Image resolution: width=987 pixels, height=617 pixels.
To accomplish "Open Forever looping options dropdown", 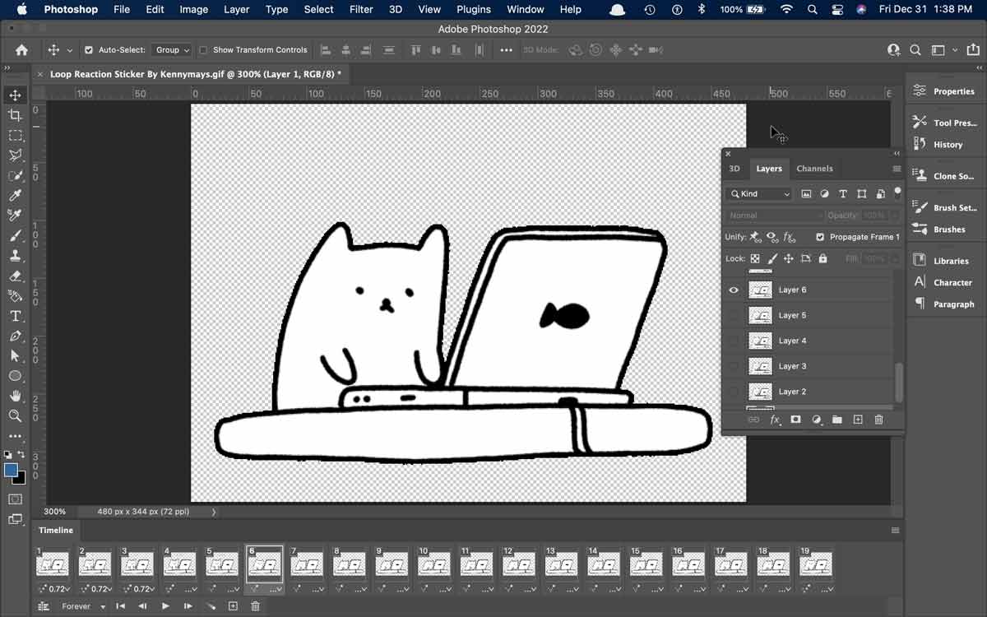I will 84,606.
